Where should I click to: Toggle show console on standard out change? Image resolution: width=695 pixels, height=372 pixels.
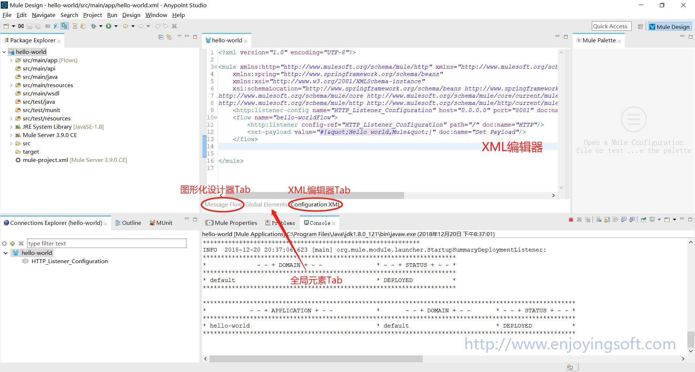pos(624,219)
